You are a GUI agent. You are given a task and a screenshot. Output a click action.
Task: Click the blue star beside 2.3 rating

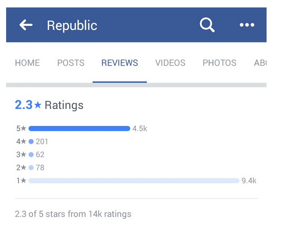click(38, 105)
